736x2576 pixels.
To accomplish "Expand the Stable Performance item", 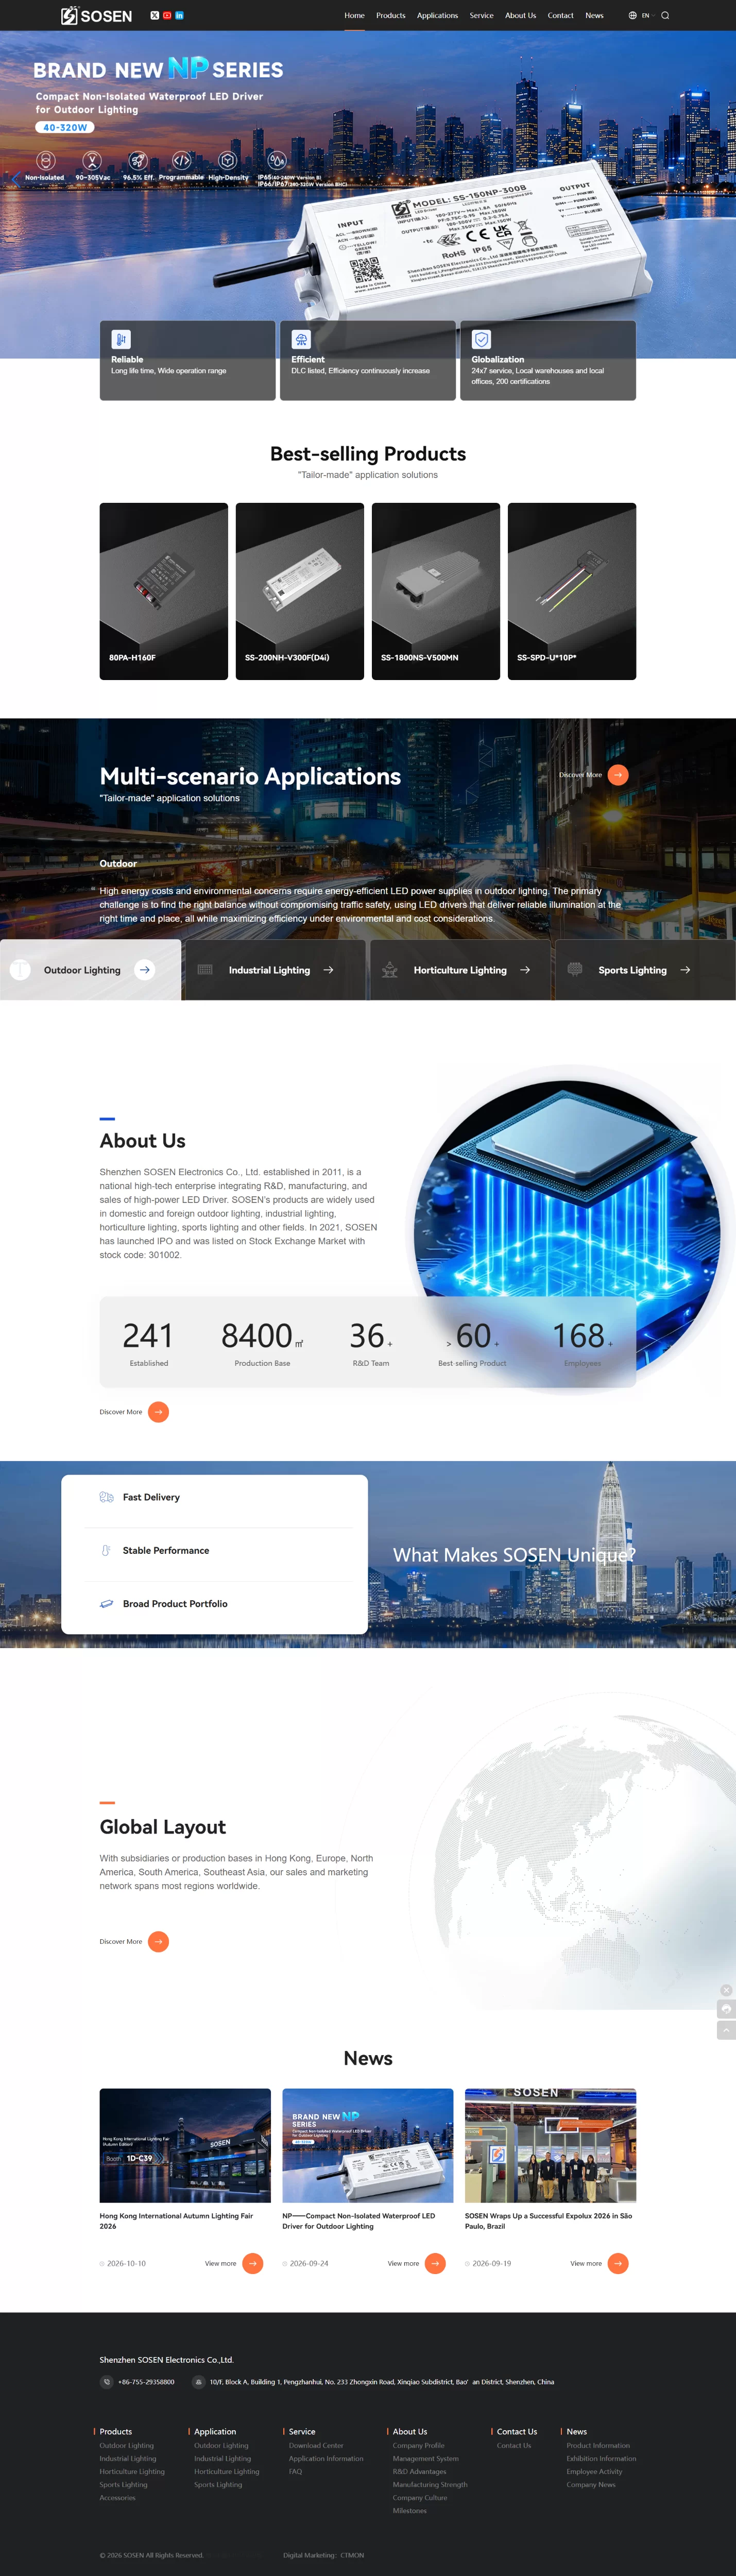I will pos(215,1550).
